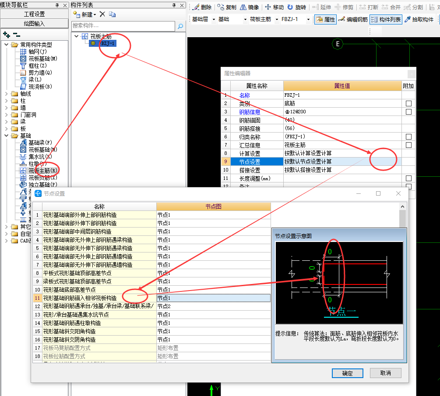Switch to 工程设置 tab
The image size is (440, 396).
coord(34,14)
